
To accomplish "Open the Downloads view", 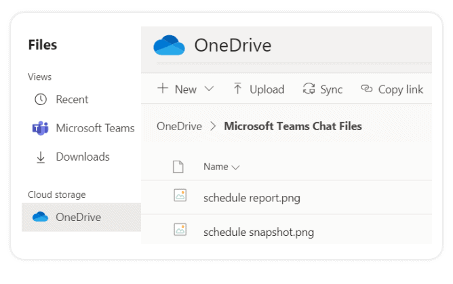I will [81, 157].
